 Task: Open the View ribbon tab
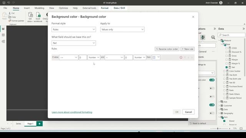pyautogui.click(x=52, y=8)
